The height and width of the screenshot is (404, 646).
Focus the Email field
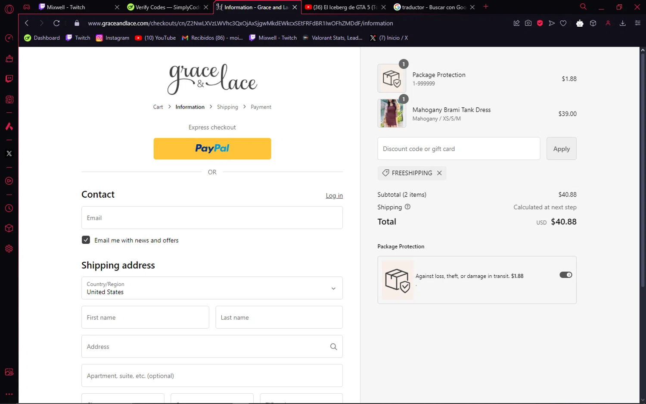click(212, 218)
